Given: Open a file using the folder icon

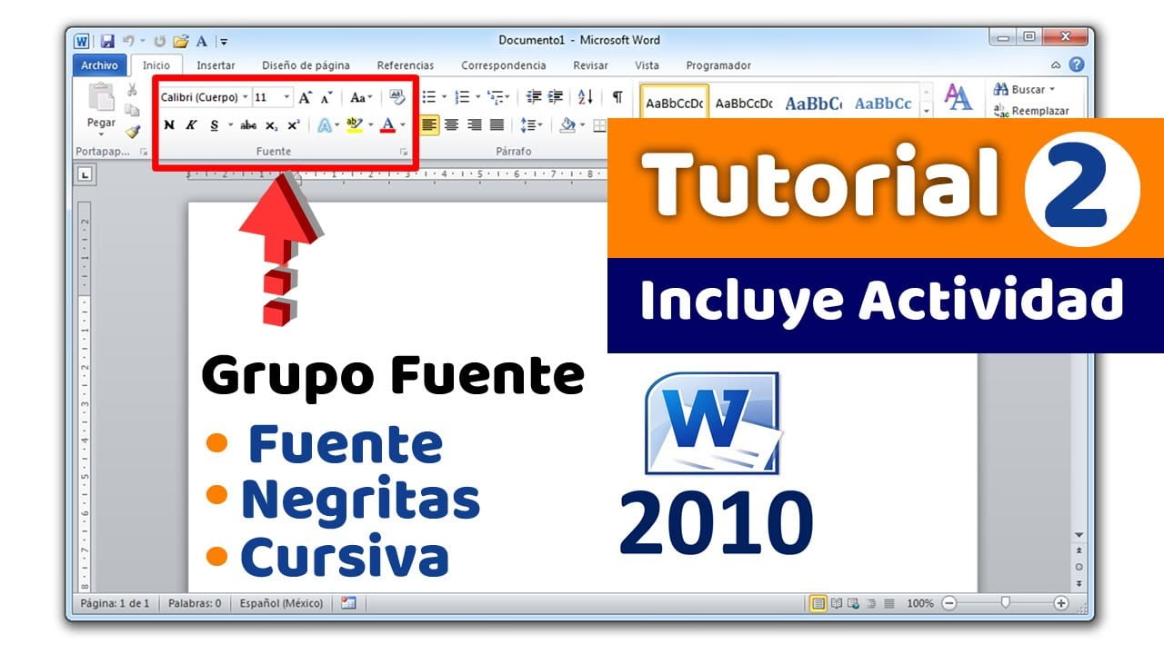Looking at the screenshot, I should click(181, 41).
